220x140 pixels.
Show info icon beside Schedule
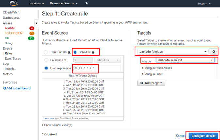point(93,52)
